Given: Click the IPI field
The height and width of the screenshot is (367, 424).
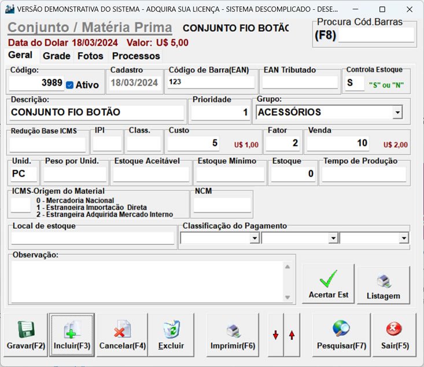Looking at the screenshot, I should 107,143.
